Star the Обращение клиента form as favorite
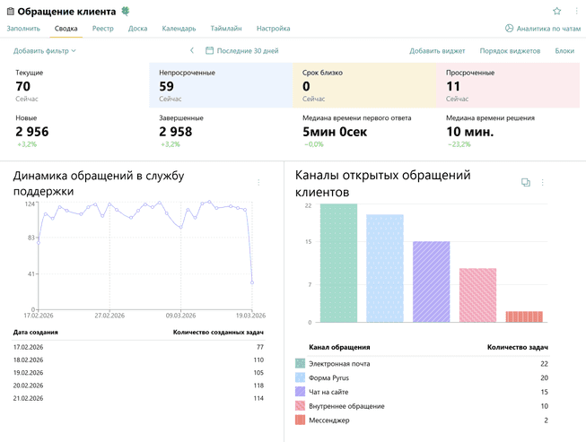 click(x=556, y=11)
